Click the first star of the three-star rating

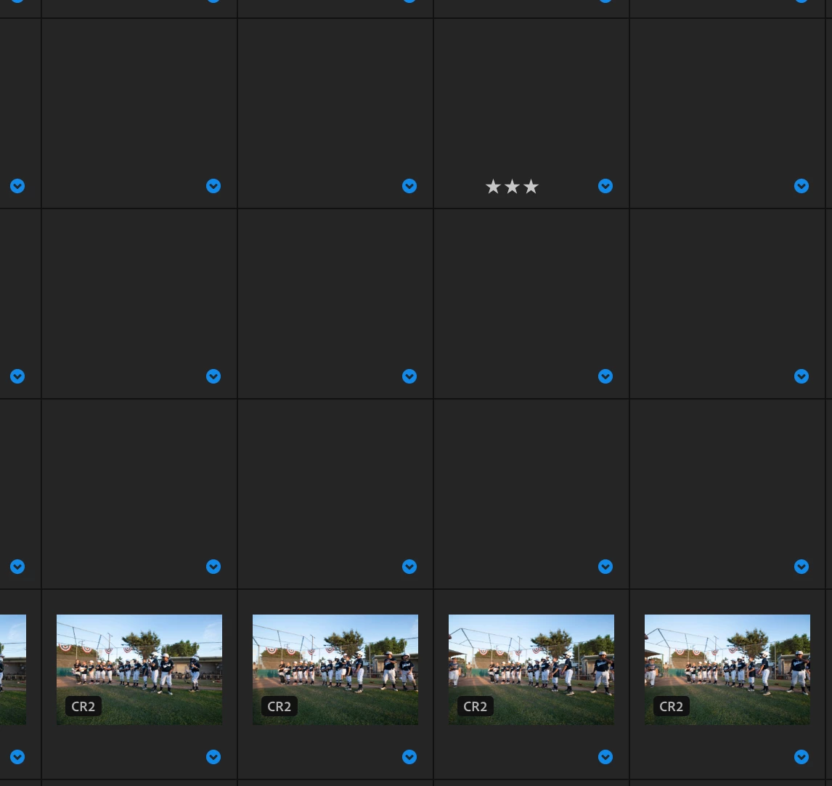click(x=493, y=187)
